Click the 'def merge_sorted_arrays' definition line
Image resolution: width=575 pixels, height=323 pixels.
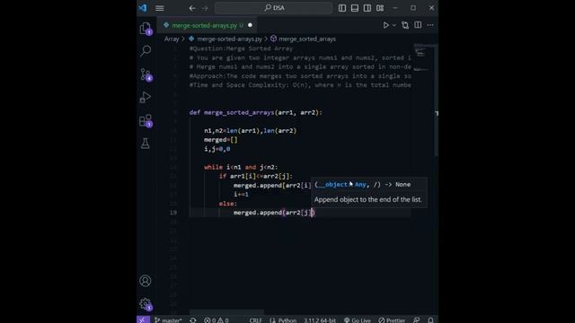[255, 112]
